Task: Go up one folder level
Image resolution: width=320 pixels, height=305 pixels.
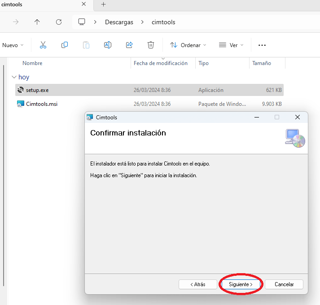Action: pyautogui.click(x=37, y=22)
